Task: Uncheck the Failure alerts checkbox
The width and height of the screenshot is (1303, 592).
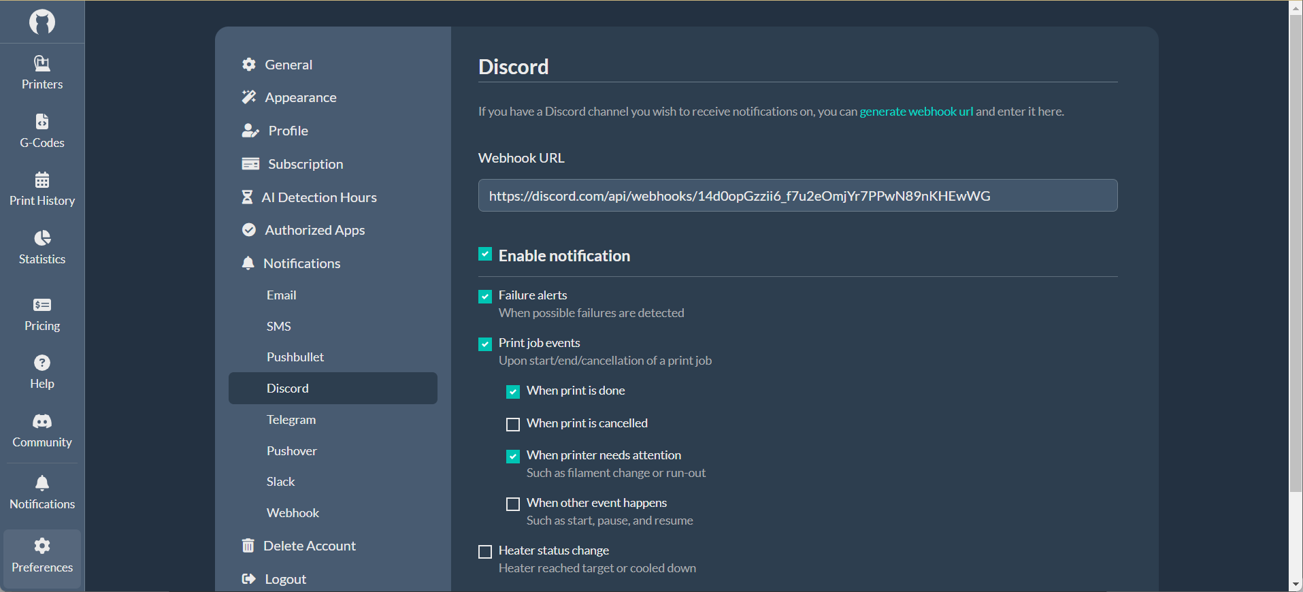Action: coord(485,297)
